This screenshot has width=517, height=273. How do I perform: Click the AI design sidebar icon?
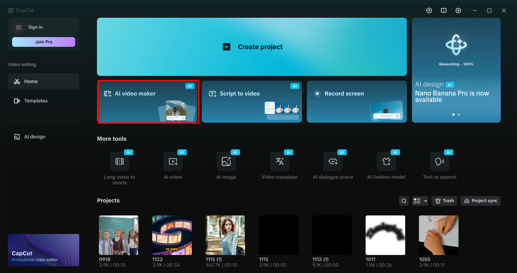click(x=17, y=137)
